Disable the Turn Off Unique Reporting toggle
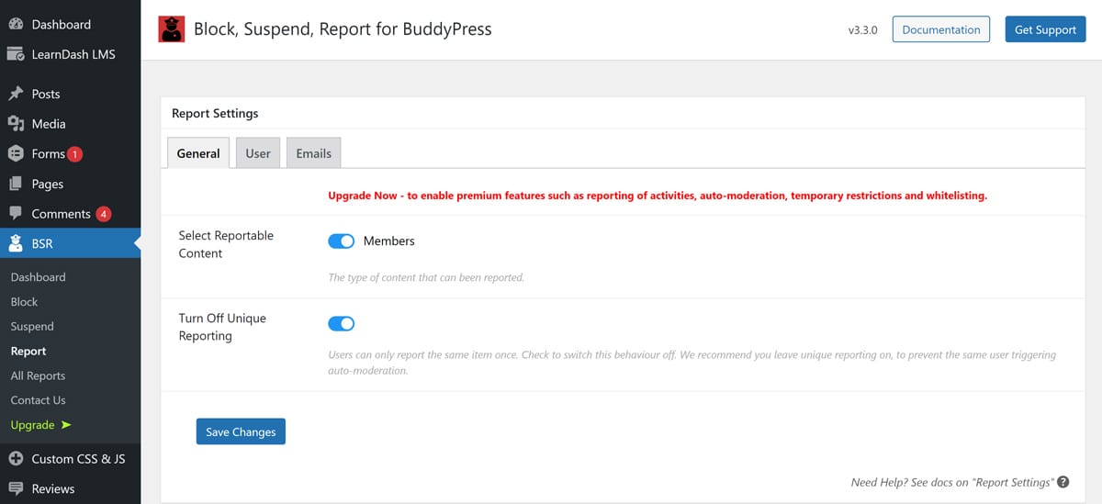 pyautogui.click(x=341, y=323)
